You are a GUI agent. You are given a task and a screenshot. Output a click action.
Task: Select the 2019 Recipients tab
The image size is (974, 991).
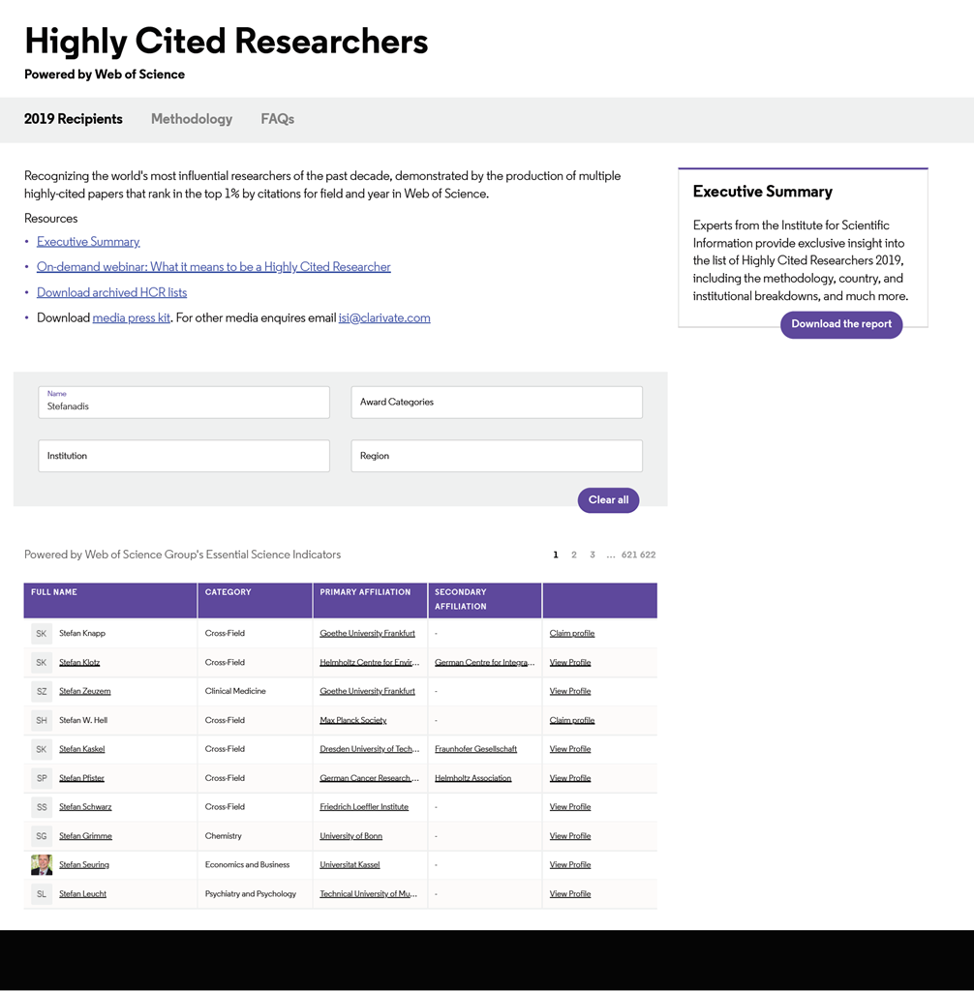tap(74, 119)
